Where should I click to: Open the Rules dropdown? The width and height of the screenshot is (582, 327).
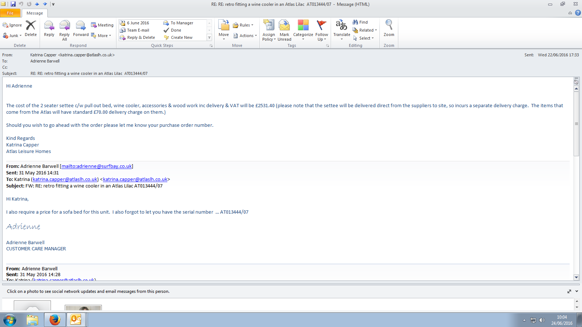click(x=243, y=25)
